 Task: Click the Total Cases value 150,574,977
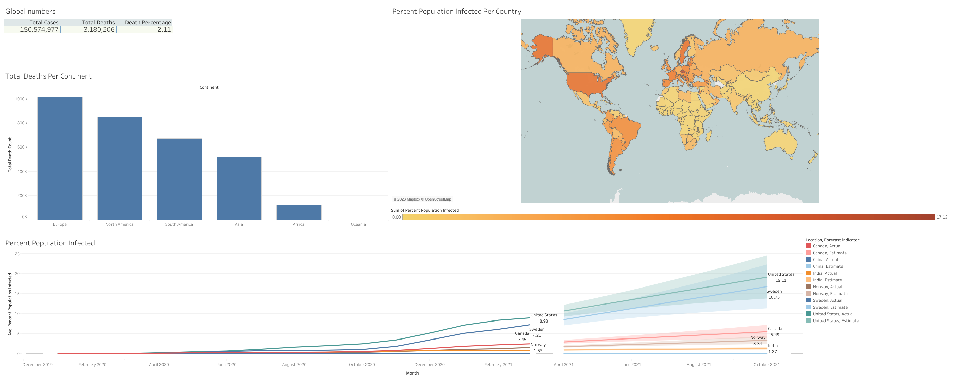pyautogui.click(x=39, y=30)
